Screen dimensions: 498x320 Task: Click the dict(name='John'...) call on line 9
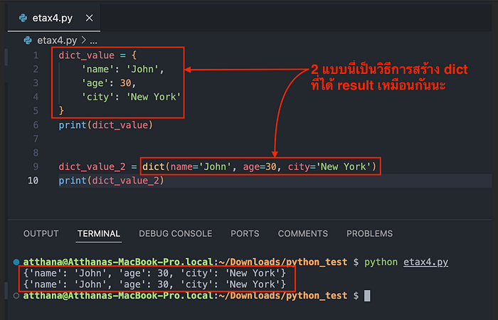point(260,166)
